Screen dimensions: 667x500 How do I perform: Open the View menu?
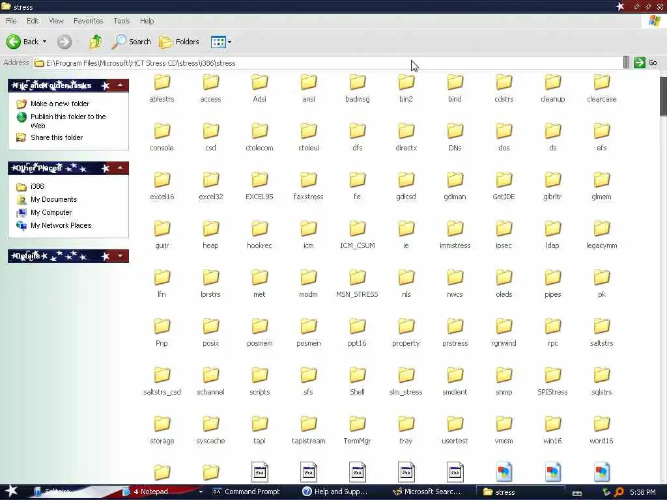(x=56, y=21)
